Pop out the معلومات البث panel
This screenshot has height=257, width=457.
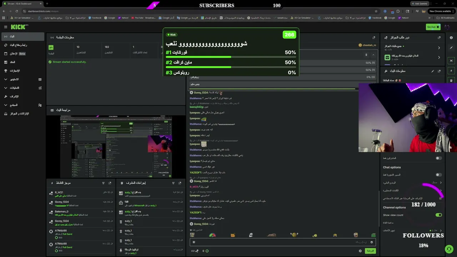pos(439,71)
